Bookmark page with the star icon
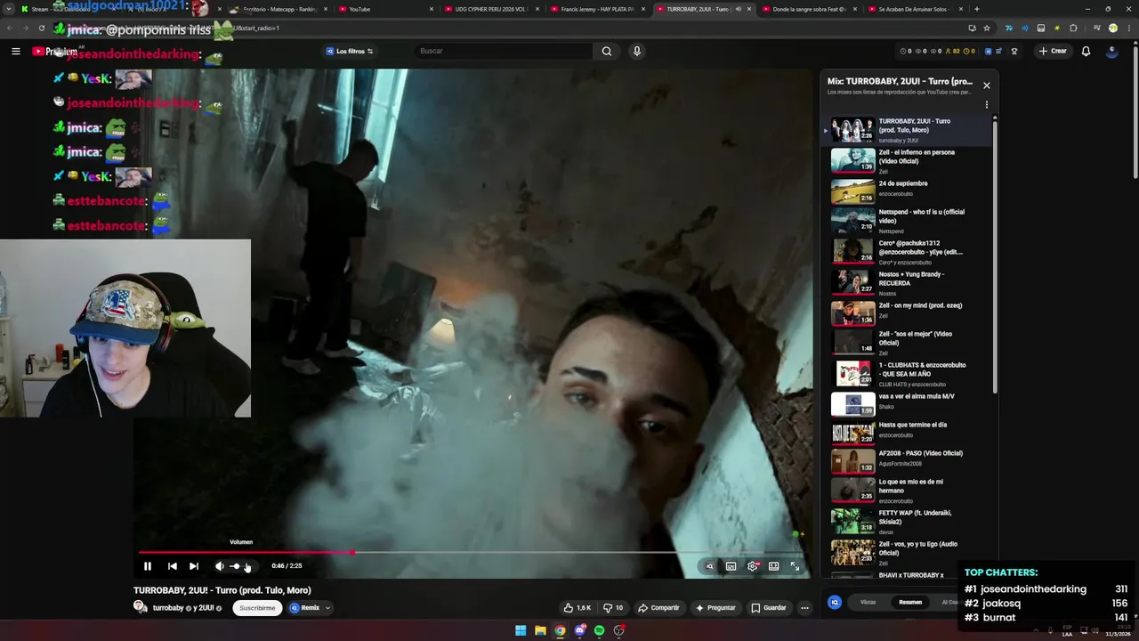1139x641 pixels. (x=986, y=28)
